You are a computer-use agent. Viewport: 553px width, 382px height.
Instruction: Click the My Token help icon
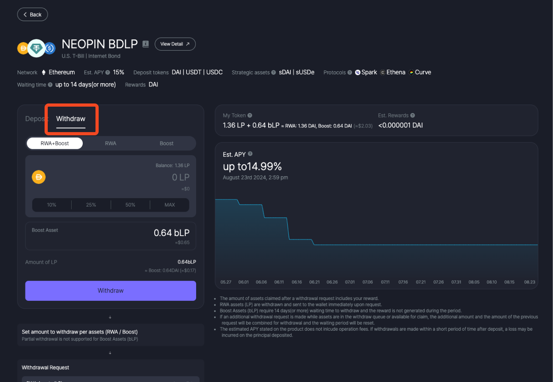tap(250, 115)
